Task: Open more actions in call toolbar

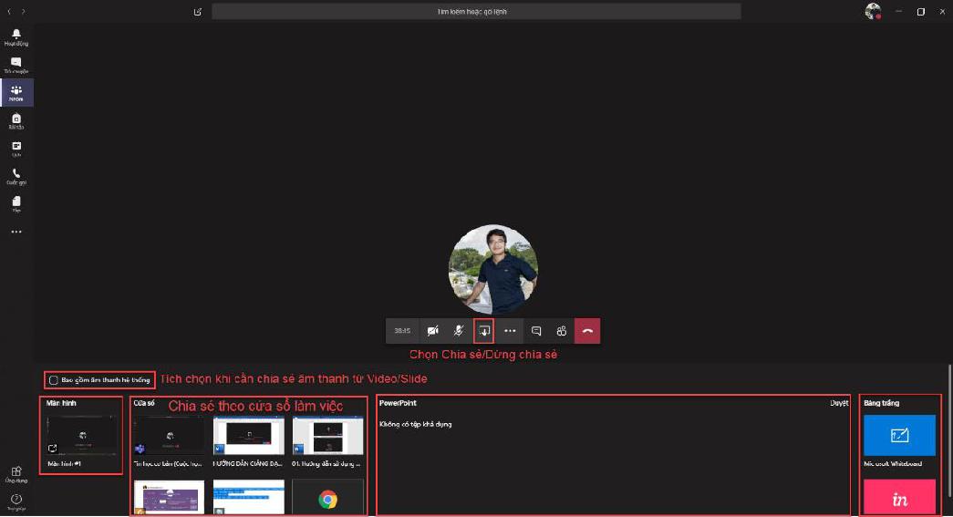Action: (x=510, y=331)
